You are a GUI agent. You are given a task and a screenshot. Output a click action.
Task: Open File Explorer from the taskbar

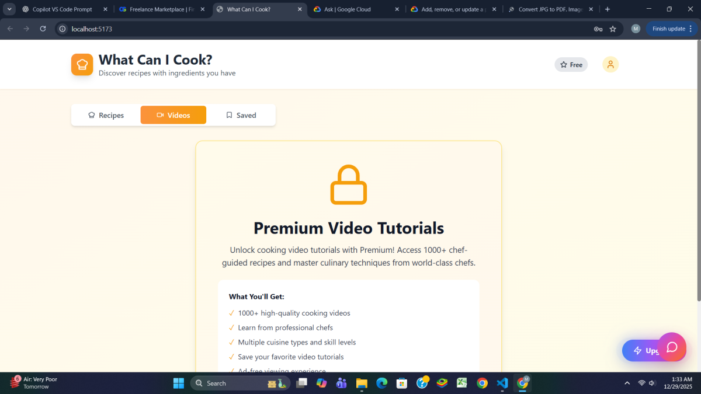(x=362, y=383)
